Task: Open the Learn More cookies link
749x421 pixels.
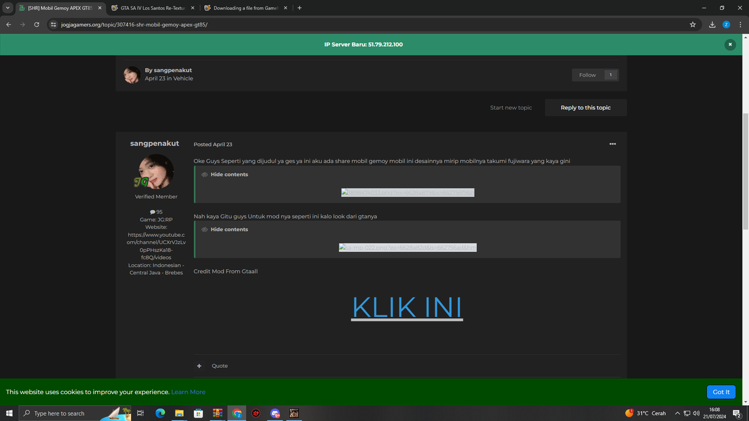Action: click(x=188, y=392)
